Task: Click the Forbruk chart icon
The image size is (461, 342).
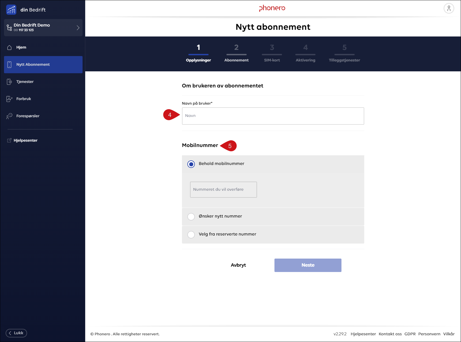Action: pos(9,99)
